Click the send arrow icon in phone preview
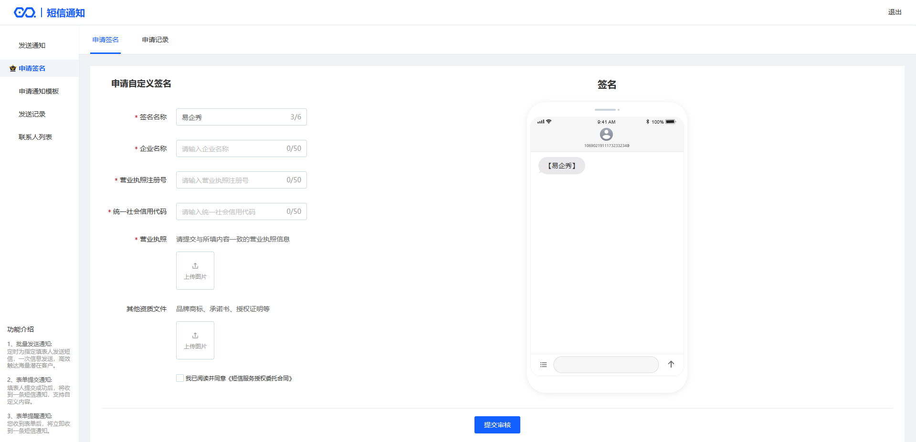 tap(671, 364)
